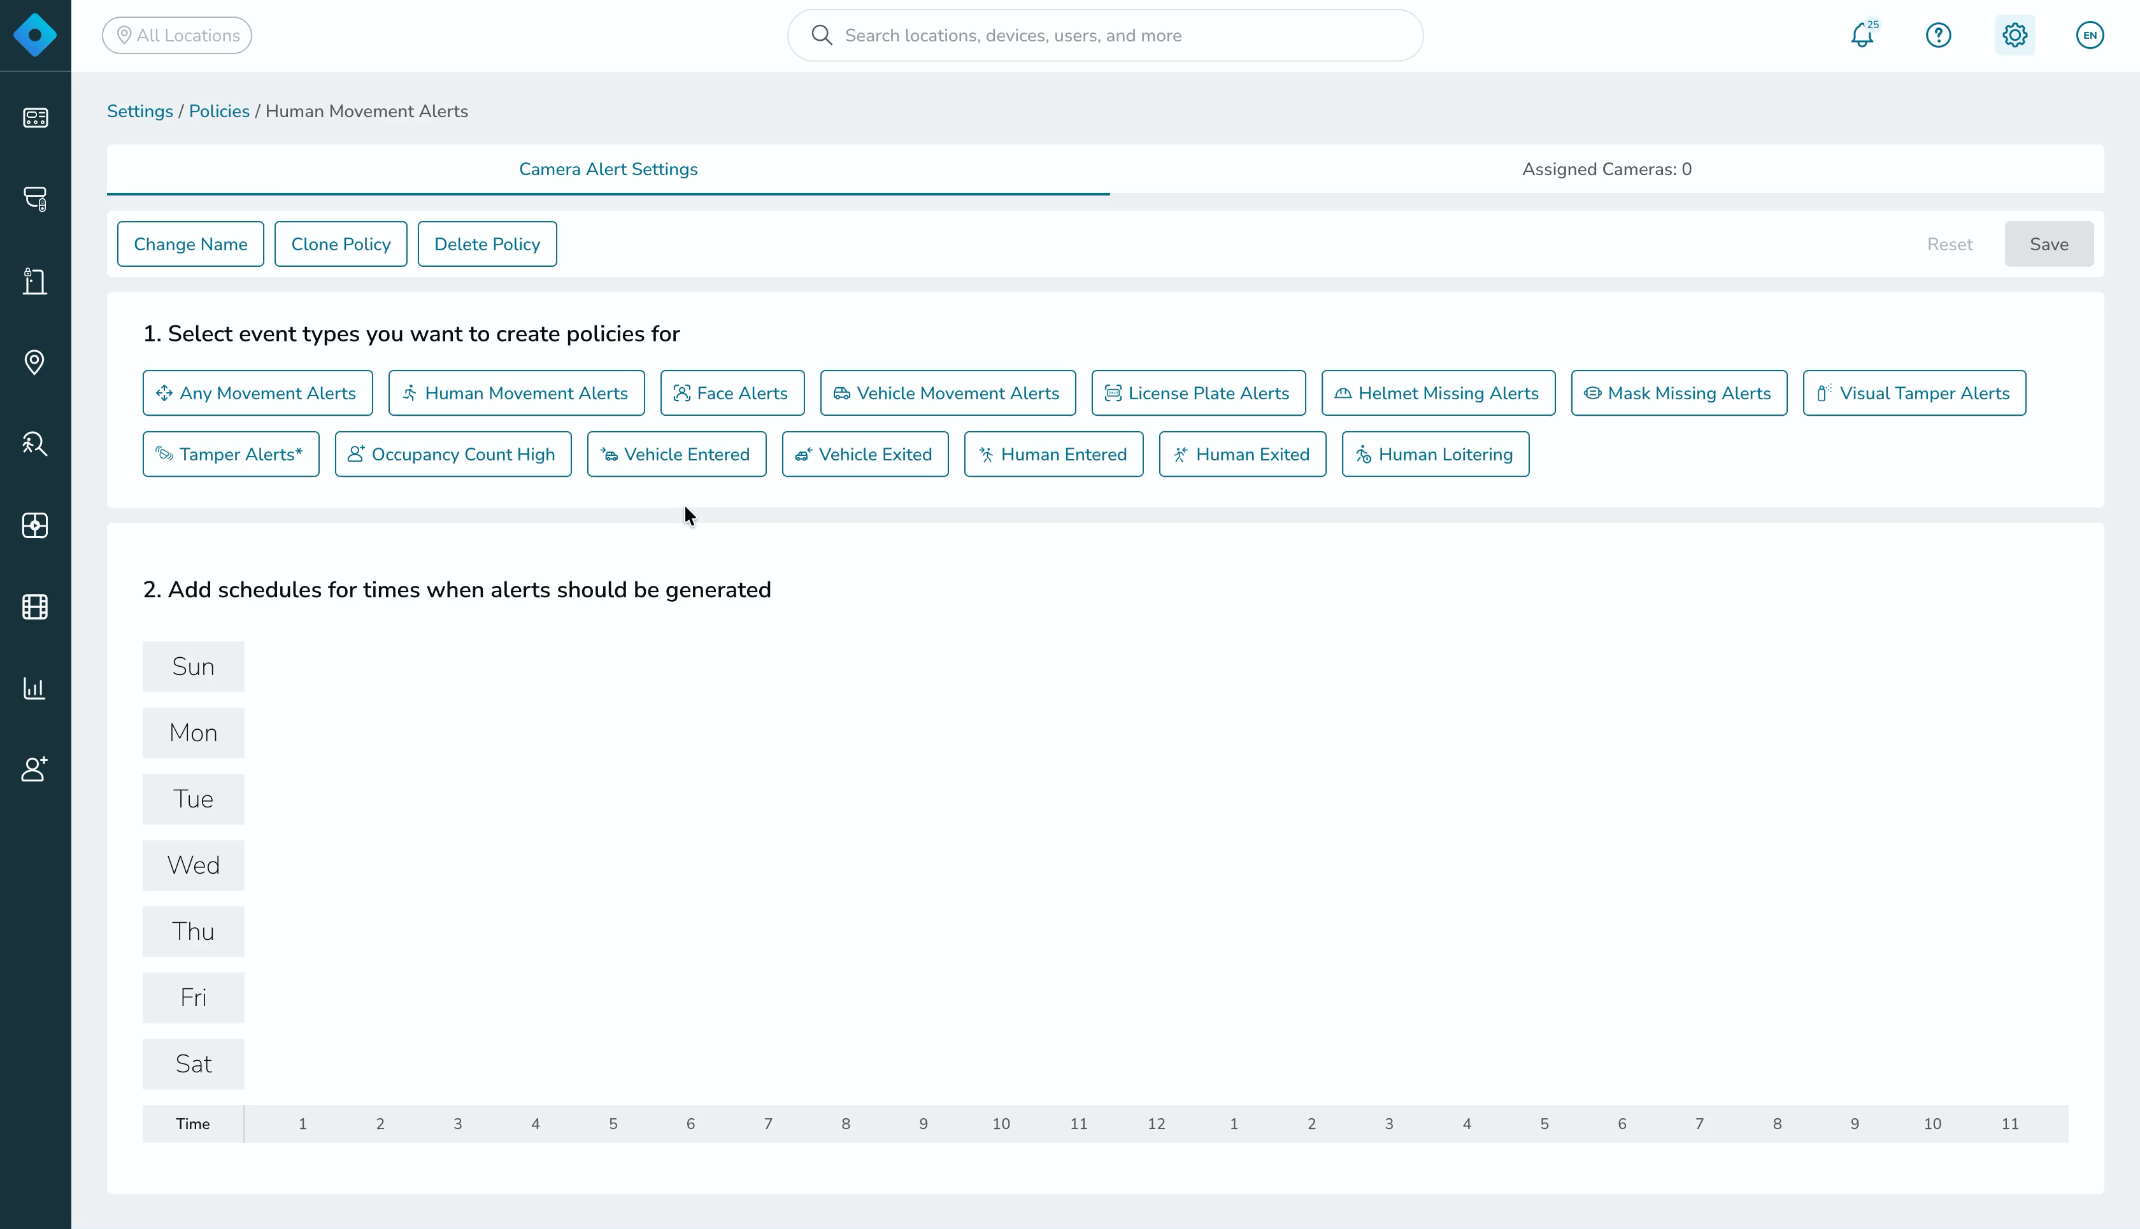This screenshot has width=2140, height=1229.
Task: Toggle the Vehicle Entered event type
Action: 676,454
